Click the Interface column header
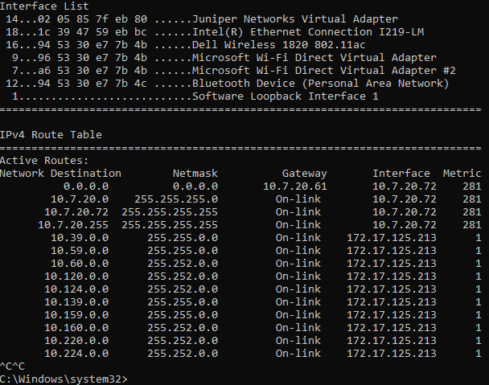Viewport: 489px width, 385px height. pyautogui.click(x=401, y=174)
